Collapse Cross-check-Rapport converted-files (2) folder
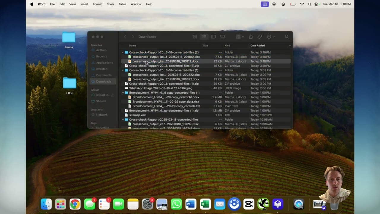This screenshot has height=214, width=380. point(123,52)
